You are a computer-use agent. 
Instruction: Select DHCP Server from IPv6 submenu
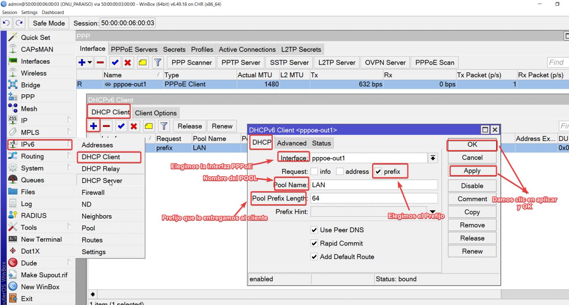tap(102, 181)
